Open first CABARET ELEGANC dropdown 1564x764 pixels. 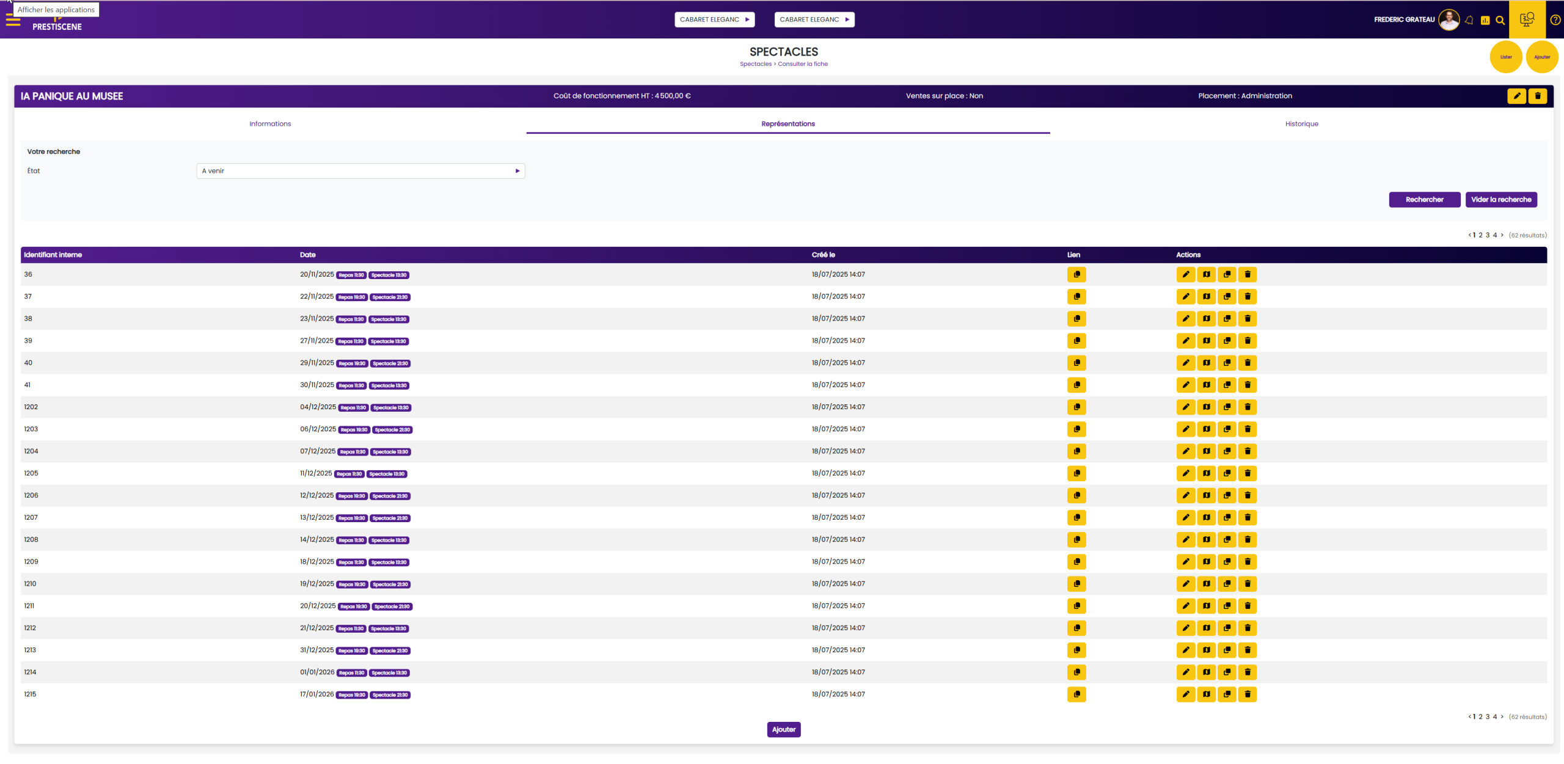(x=714, y=20)
